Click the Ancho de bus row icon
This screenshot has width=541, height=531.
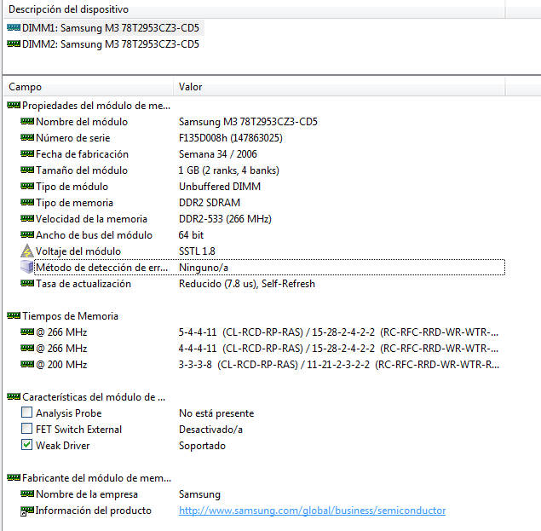pyautogui.click(x=27, y=234)
